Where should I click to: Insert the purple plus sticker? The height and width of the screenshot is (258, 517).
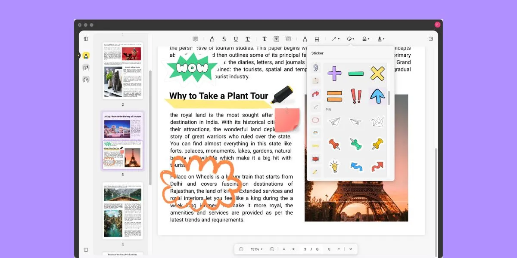click(334, 74)
